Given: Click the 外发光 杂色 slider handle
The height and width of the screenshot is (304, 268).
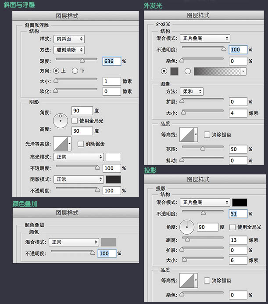Looking at the screenshot, I should 182,60.
